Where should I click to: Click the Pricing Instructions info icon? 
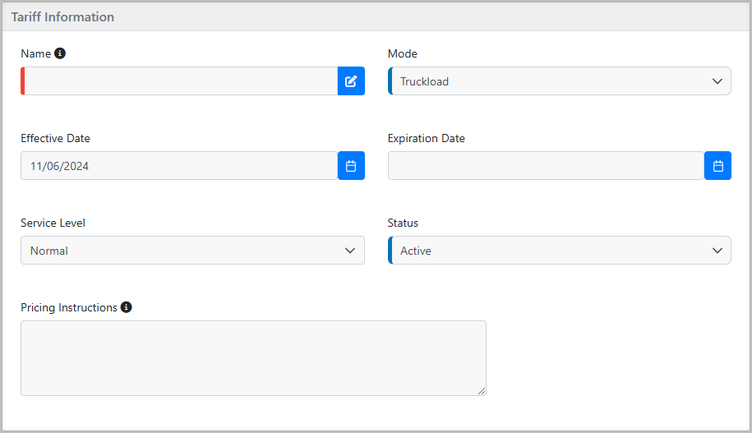coord(126,307)
